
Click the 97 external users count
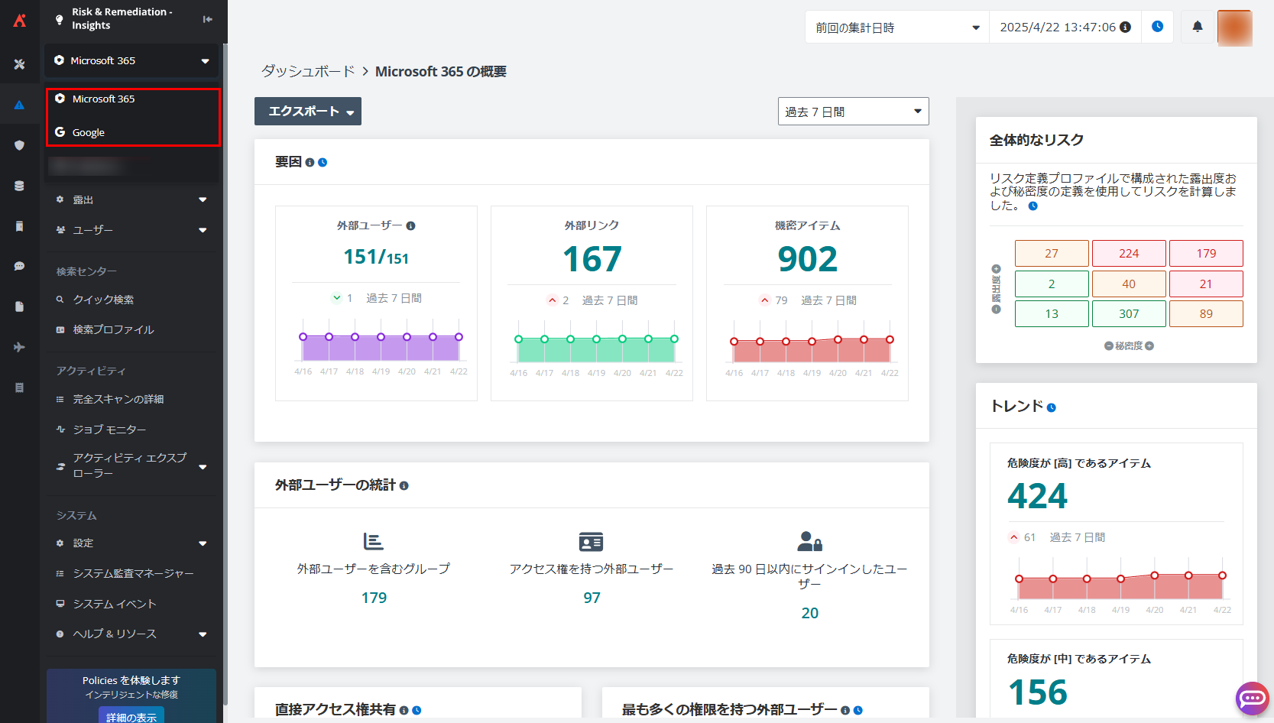592,598
